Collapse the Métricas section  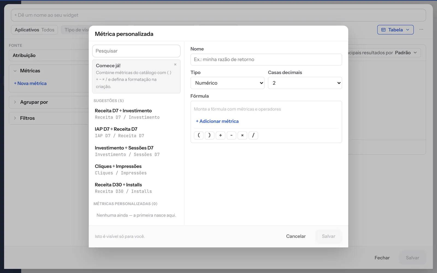point(15,71)
